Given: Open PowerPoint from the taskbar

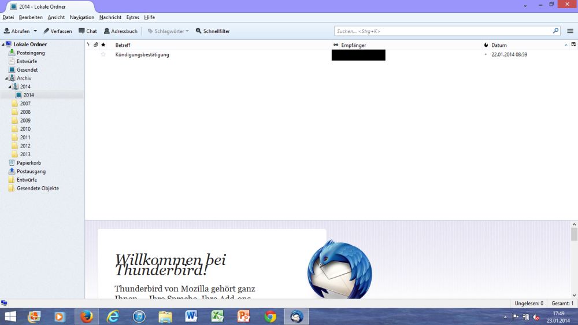Looking at the screenshot, I should pos(244,316).
